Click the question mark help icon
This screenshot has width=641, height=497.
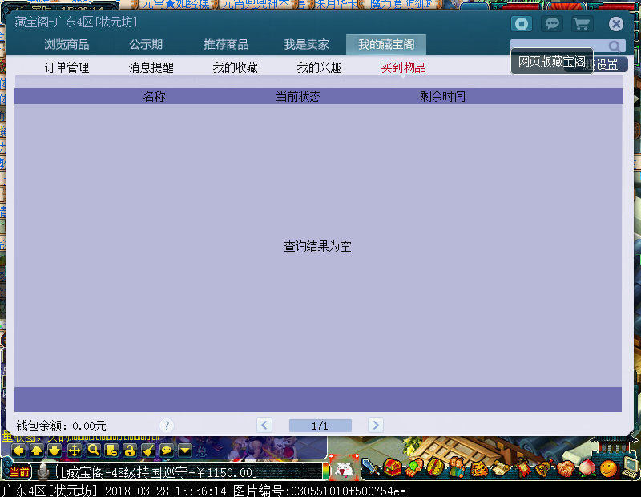click(x=167, y=426)
